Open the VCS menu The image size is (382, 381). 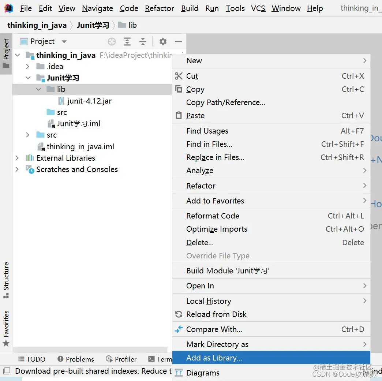coord(258,8)
